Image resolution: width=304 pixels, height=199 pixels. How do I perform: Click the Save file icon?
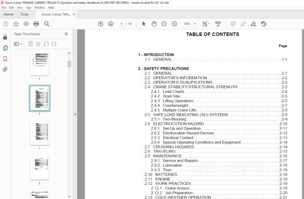pyautogui.click(x=6, y=24)
